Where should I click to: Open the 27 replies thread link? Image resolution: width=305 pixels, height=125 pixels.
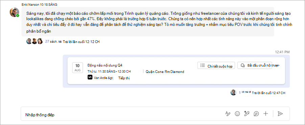53,41
